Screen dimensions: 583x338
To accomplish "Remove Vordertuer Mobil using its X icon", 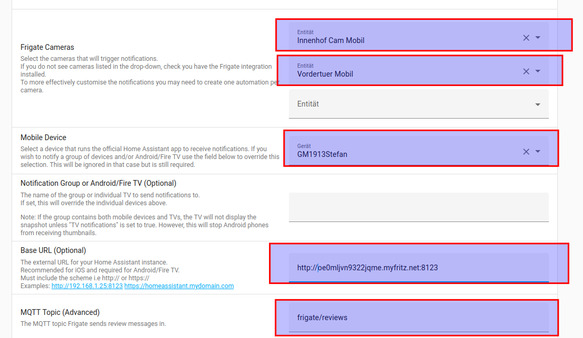I will [526, 71].
